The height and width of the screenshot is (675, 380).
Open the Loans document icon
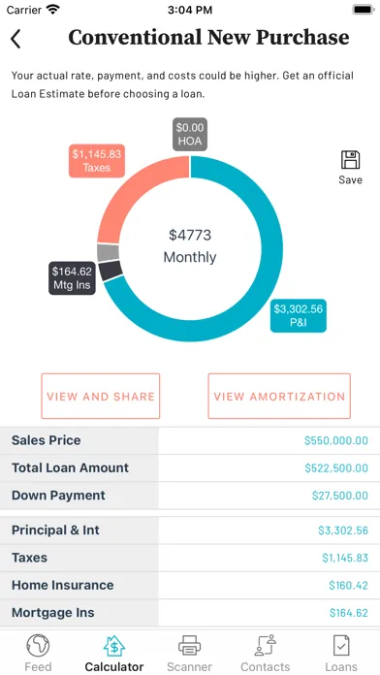pos(341,646)
